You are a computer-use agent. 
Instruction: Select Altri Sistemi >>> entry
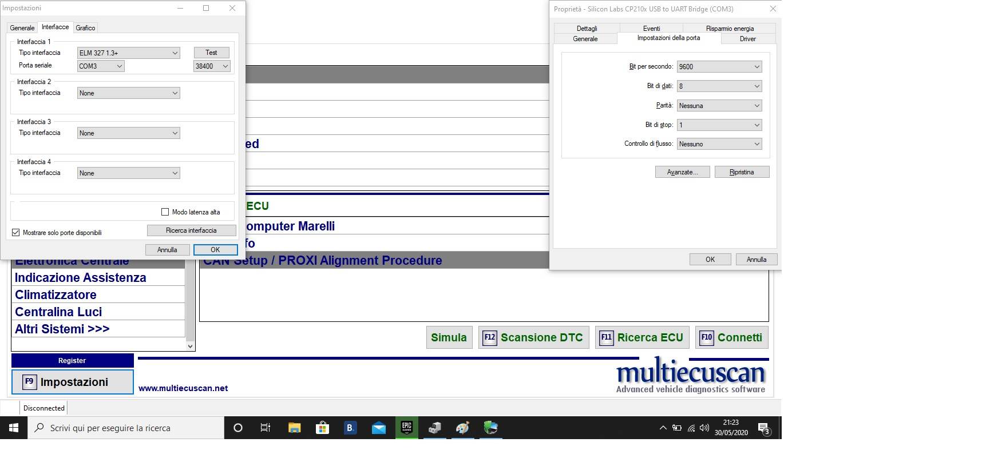point(98,329)
